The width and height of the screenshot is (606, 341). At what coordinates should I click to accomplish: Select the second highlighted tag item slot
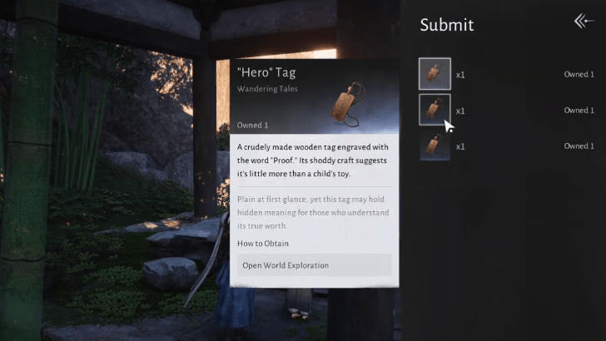[x=435, y=110]
